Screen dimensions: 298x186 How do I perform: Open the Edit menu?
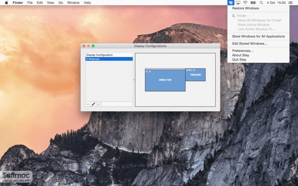point(40,3)
